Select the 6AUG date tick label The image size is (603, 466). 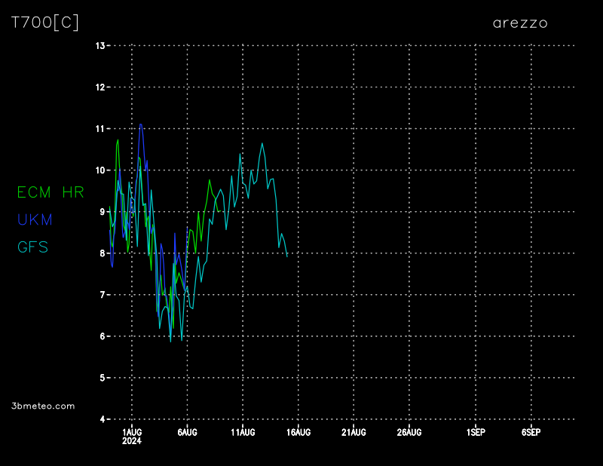(187, 432)
